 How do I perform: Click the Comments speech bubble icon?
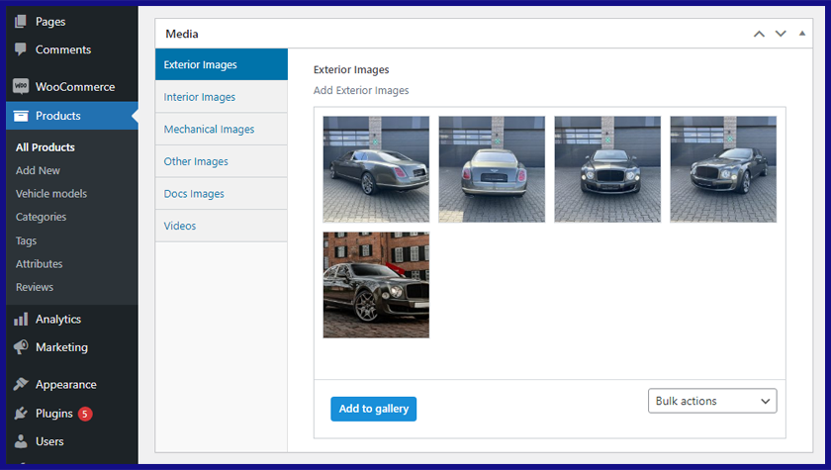coord(21,49)
